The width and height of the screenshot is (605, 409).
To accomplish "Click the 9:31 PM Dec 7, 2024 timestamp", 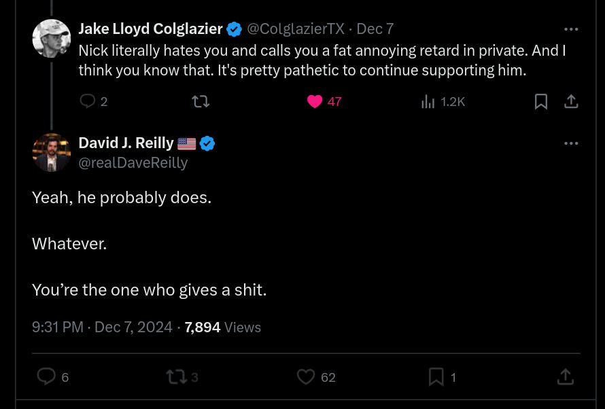I will tap(102, 327).
